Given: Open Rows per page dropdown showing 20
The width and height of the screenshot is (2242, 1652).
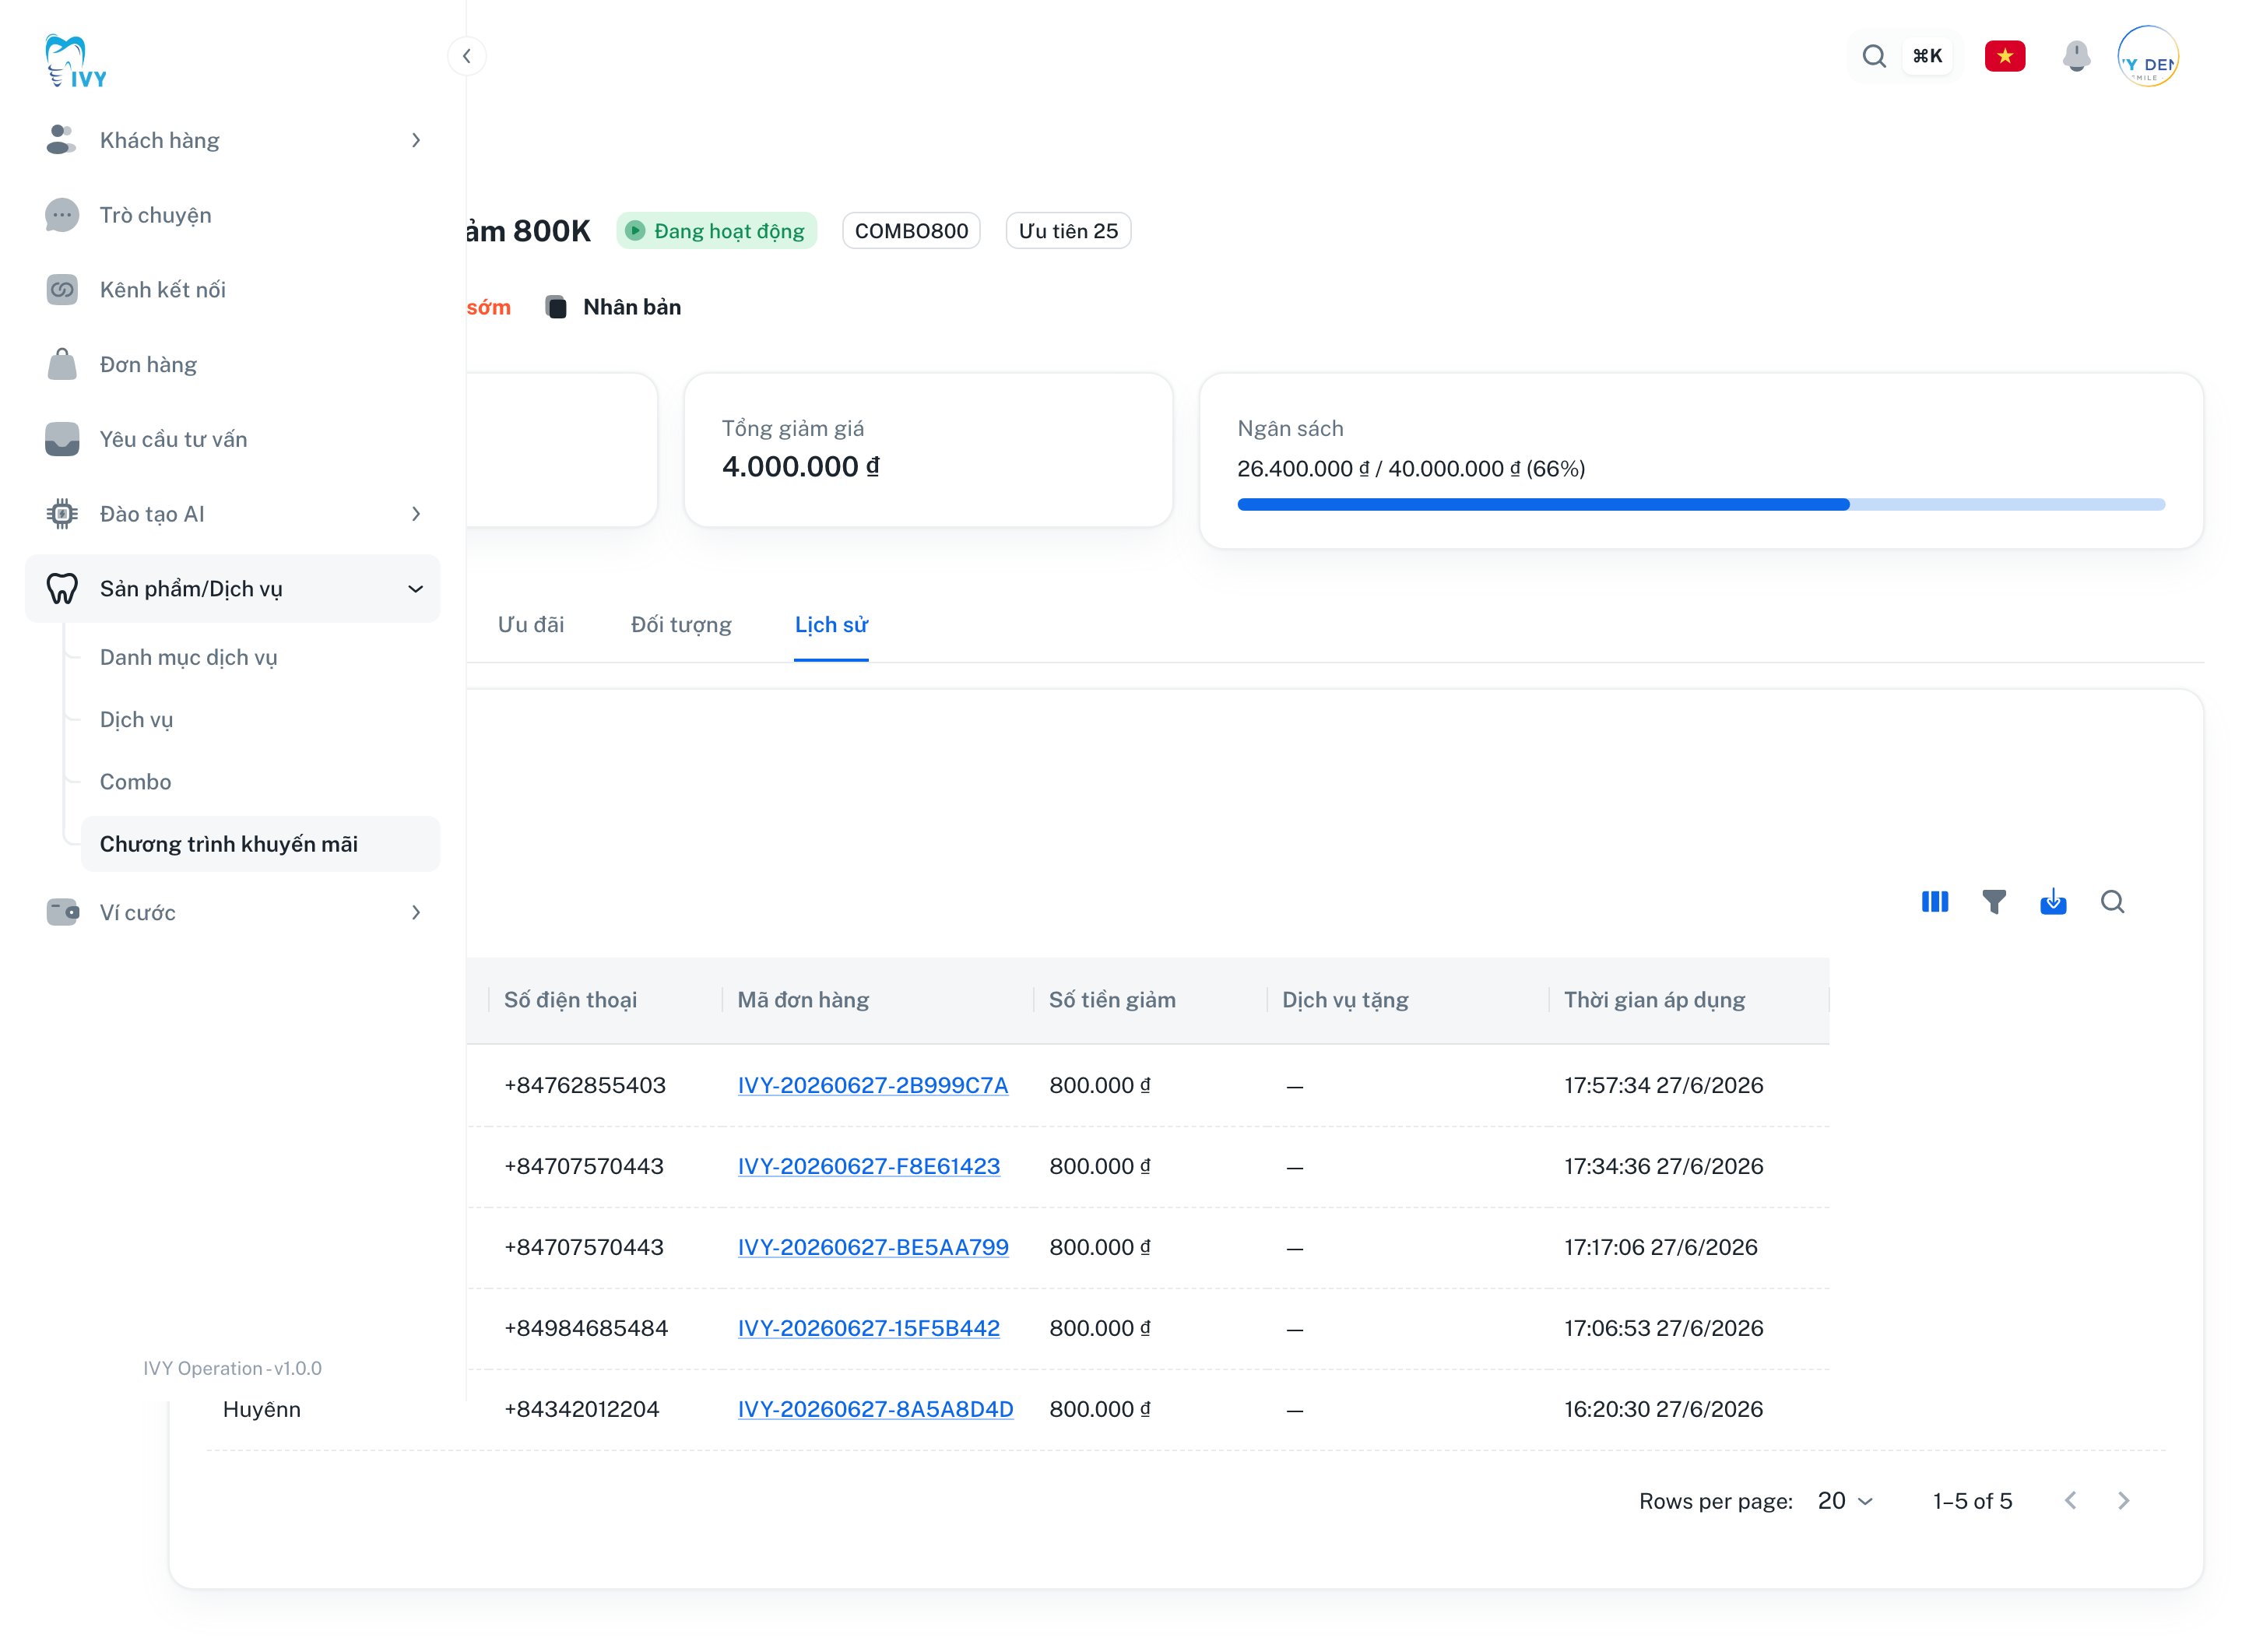Looking at the screenshot, I should [1844, 1501].
